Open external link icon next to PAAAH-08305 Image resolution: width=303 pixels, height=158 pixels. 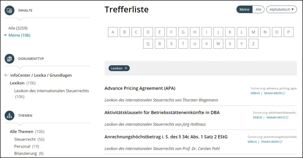point(281,142)
